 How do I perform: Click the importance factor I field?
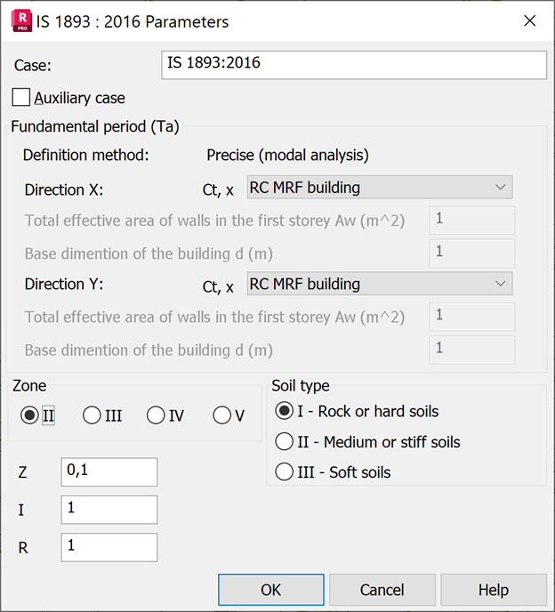tap(109, 509)
